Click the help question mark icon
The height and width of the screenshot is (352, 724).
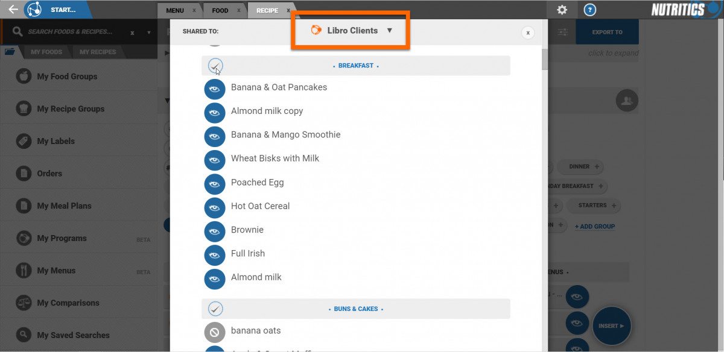pyautogui.click(x=590, y=10)
